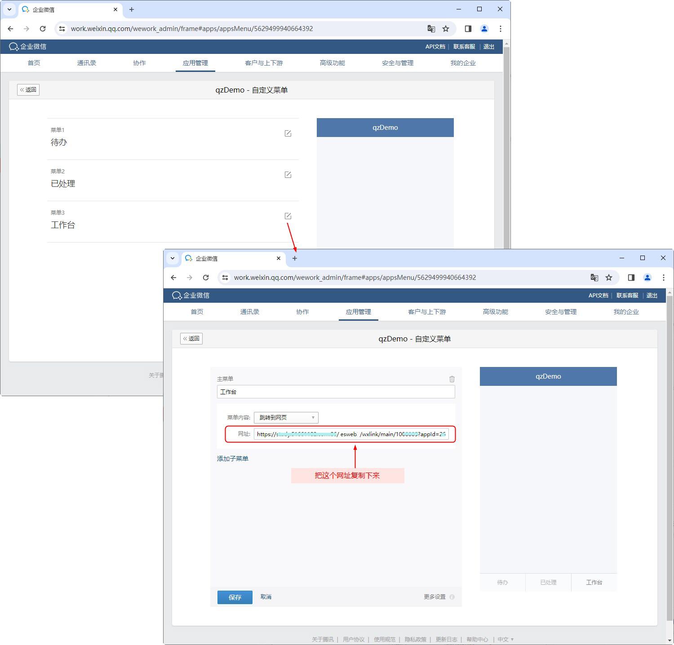Click the edit icon for 工作台 menu
The width and height of the screenshot is (674, 645).
click(x=288, y=216)
